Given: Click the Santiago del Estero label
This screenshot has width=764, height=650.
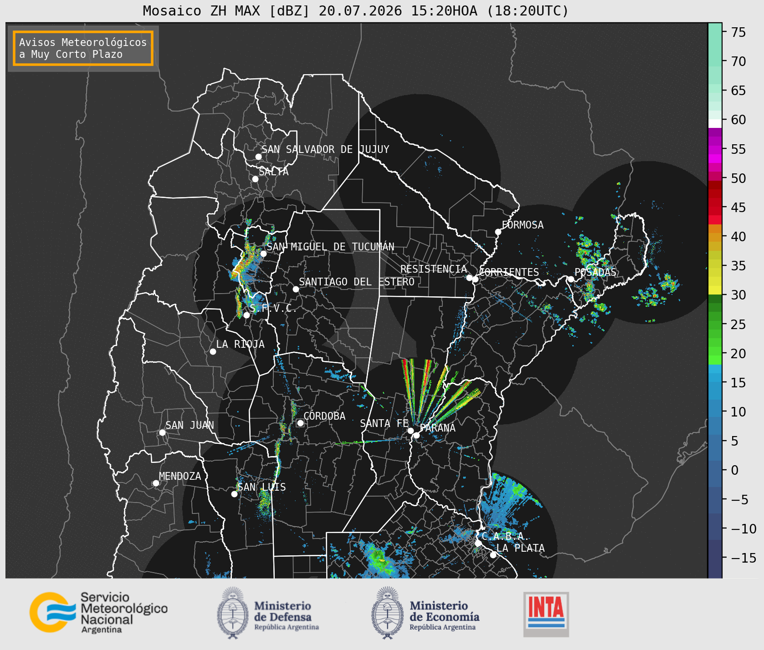Looking at the screenshot, I should tap(357, 282).
